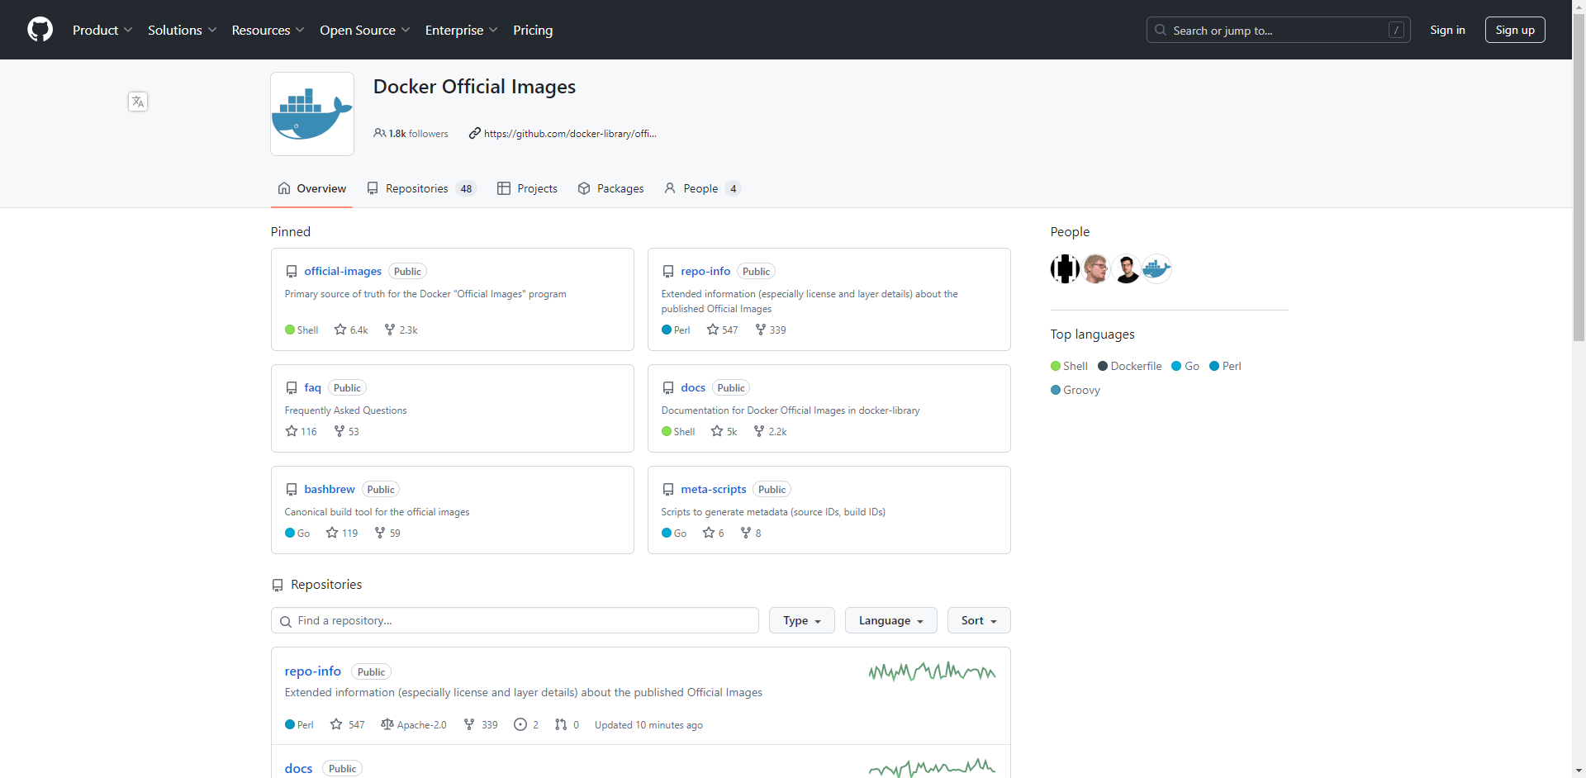This screenshot has width=1586, height=778.
Task: Open the meta-scripts pinned repository
Action: coord(714,489)
